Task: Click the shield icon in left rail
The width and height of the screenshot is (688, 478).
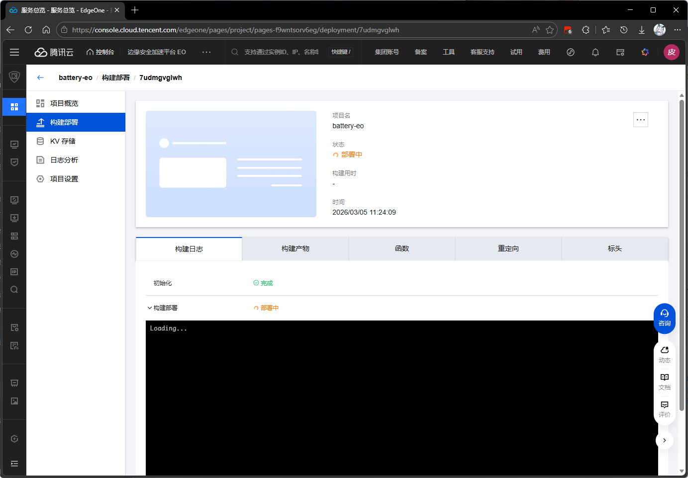Action: coord(14,77)
